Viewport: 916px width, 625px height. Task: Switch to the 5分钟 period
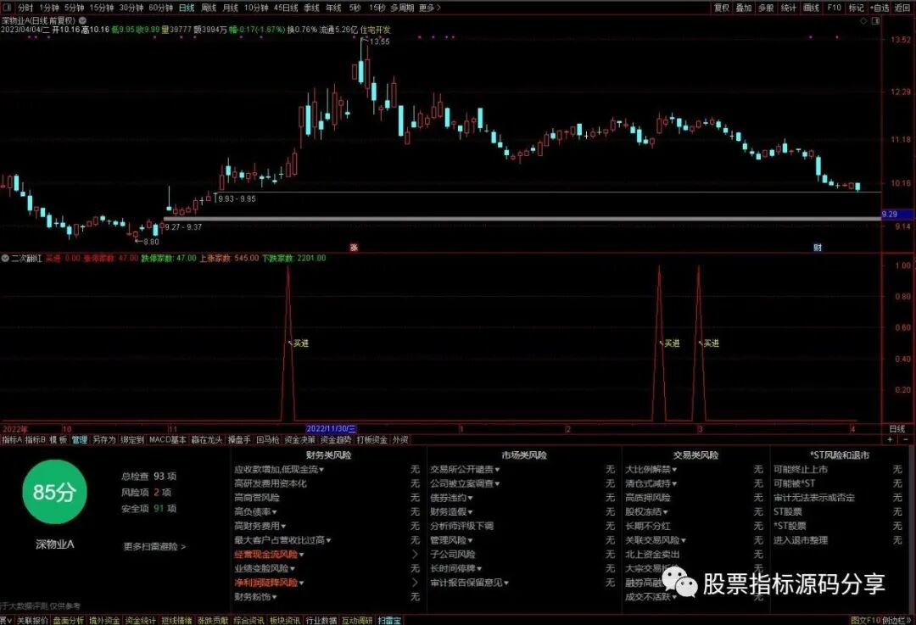(x=74, y=8)
